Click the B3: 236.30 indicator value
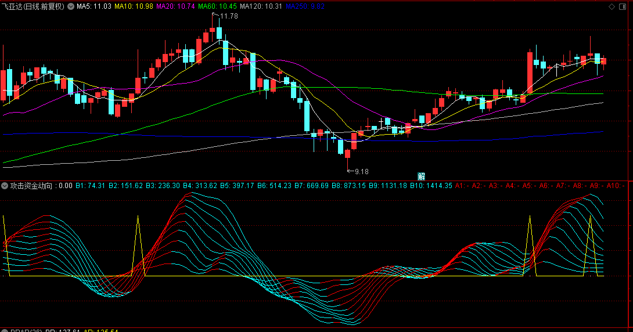The width and height of the screenshot is (633, 332). (x=163, y=186)
